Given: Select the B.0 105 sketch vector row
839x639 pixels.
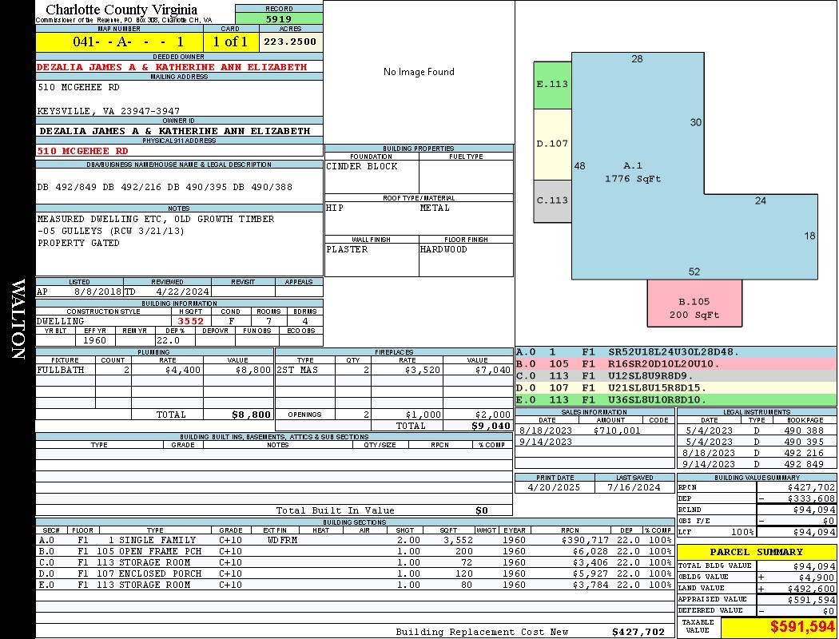Looking at the screenshot, I should [x=676, y=363].
